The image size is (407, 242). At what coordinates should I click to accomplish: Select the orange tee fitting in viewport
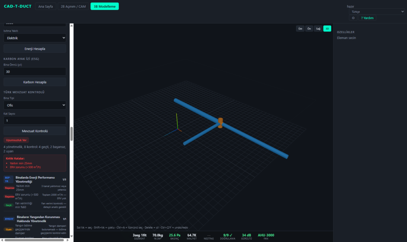(x=220, y=123)
